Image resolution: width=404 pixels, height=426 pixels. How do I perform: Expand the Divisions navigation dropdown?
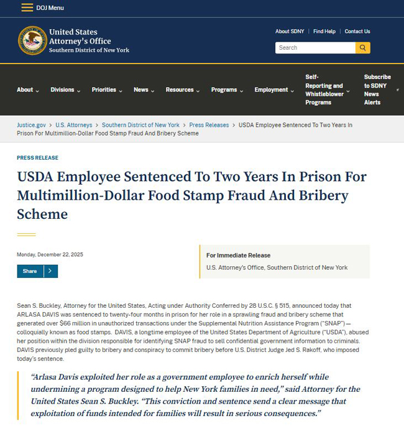pyautogui.click(x=65, y=90)
